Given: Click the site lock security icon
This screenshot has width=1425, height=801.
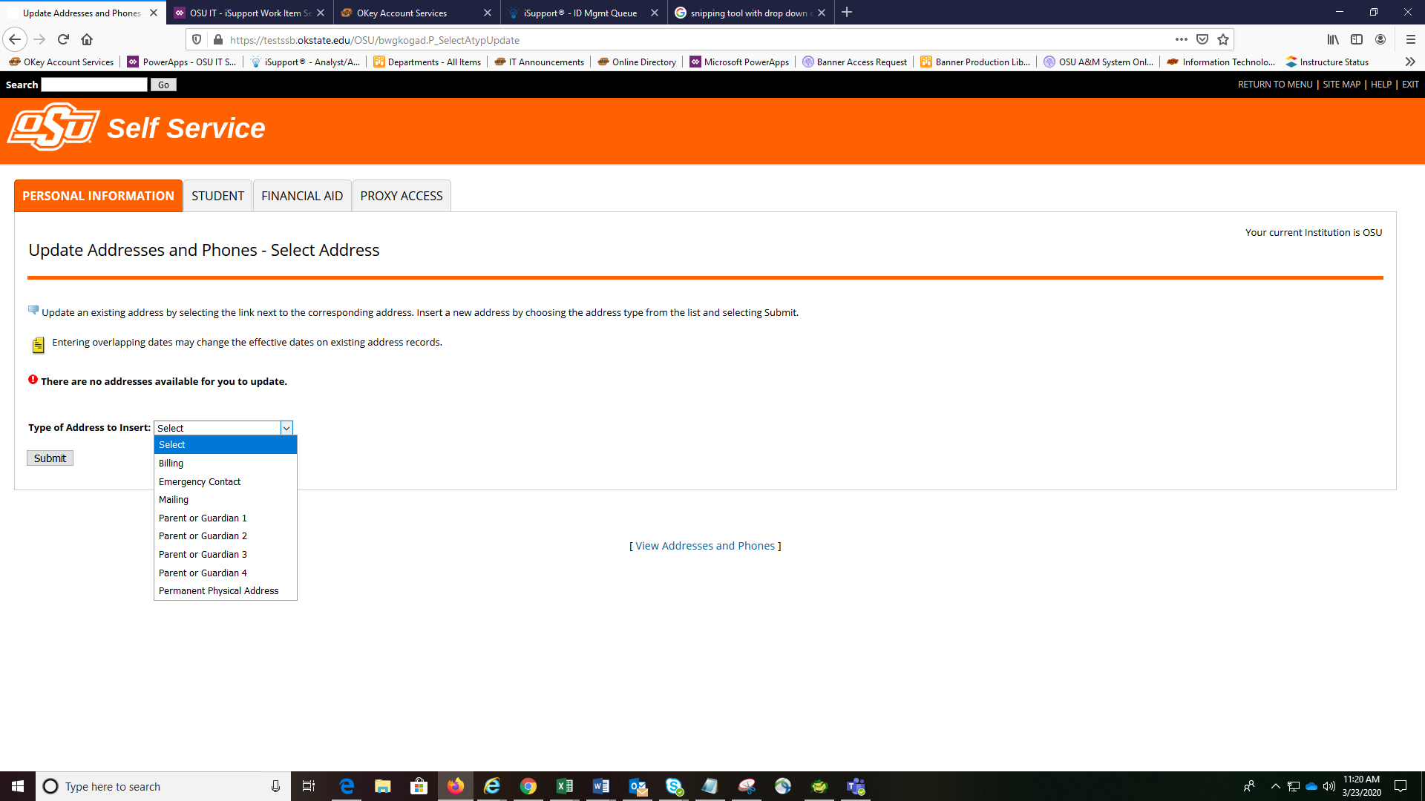Looking at the screenshot, I should coord(217,39).
